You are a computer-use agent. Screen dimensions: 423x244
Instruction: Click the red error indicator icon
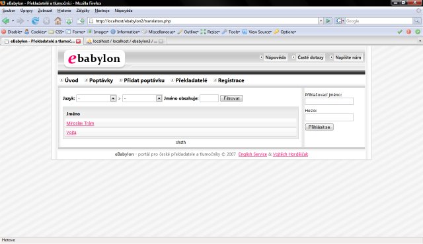(408, 32)
